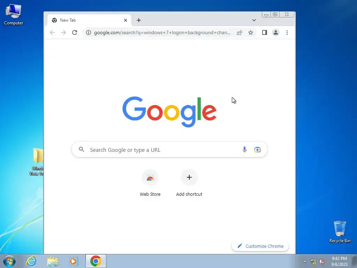Go back using Chrome's back arrow
The height and width of the screenshot is (268, 357).
[x=52, y=32]
